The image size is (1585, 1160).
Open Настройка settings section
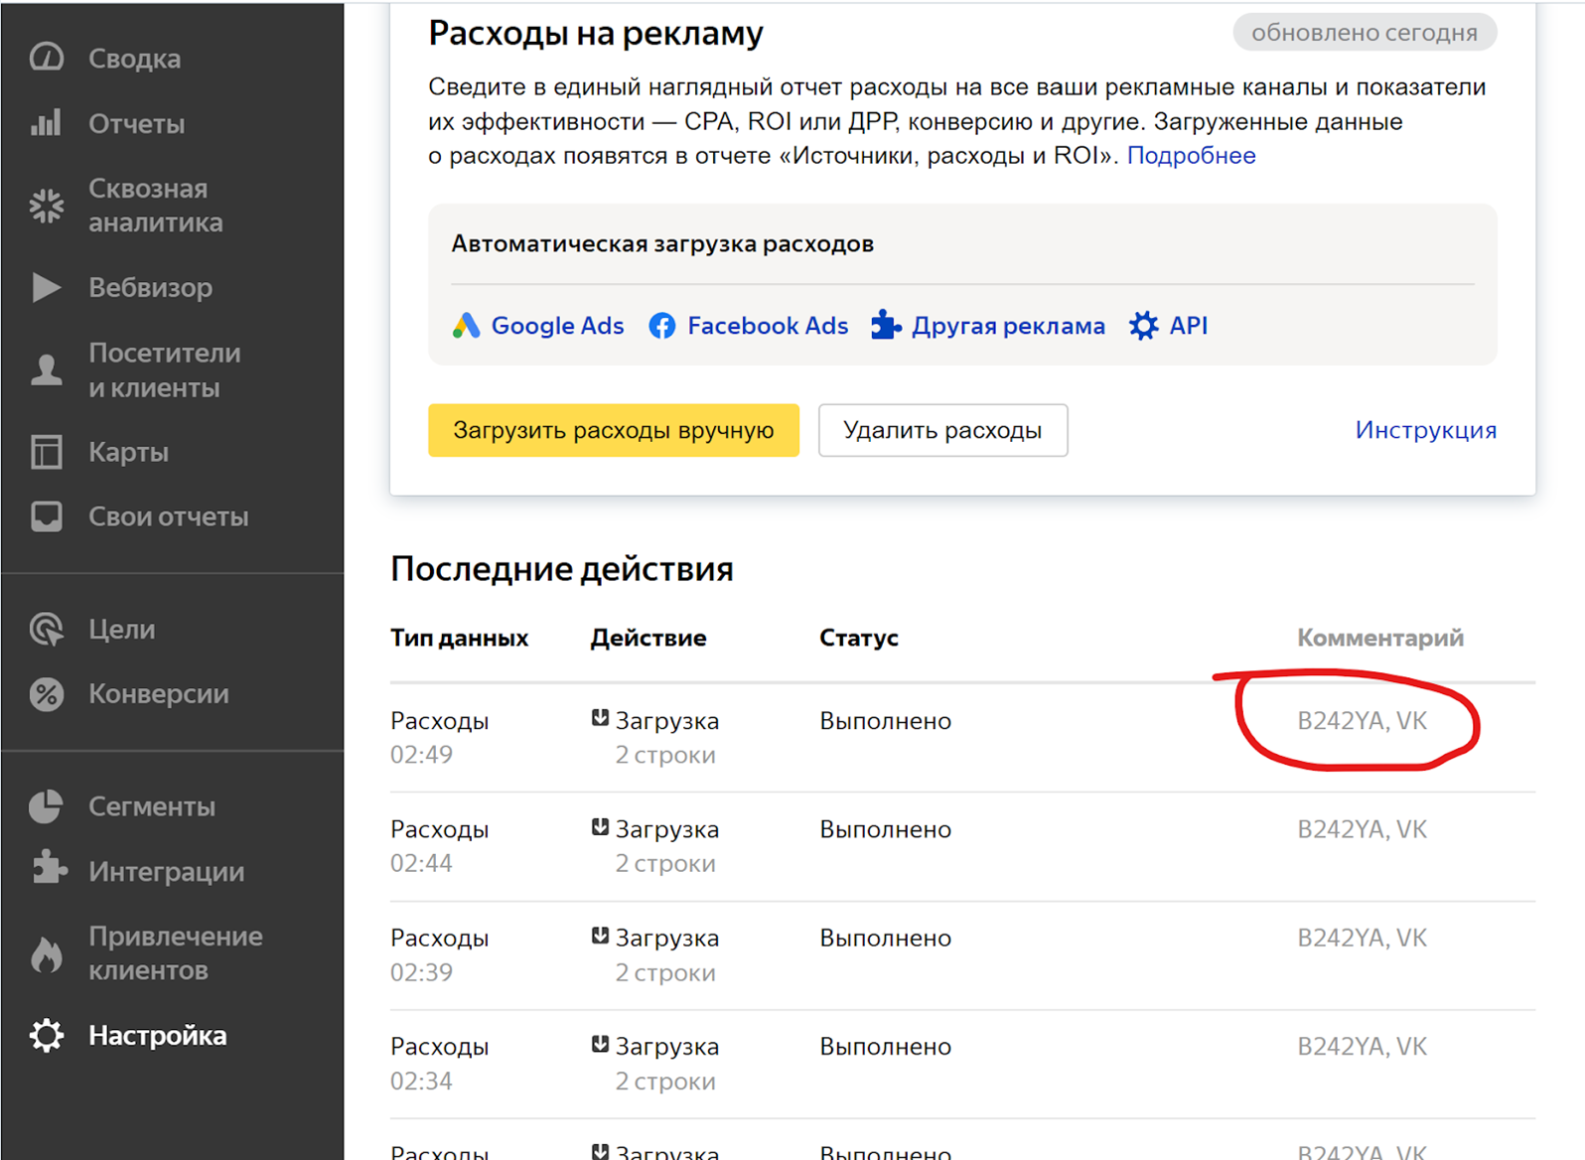click(158, 1035)
